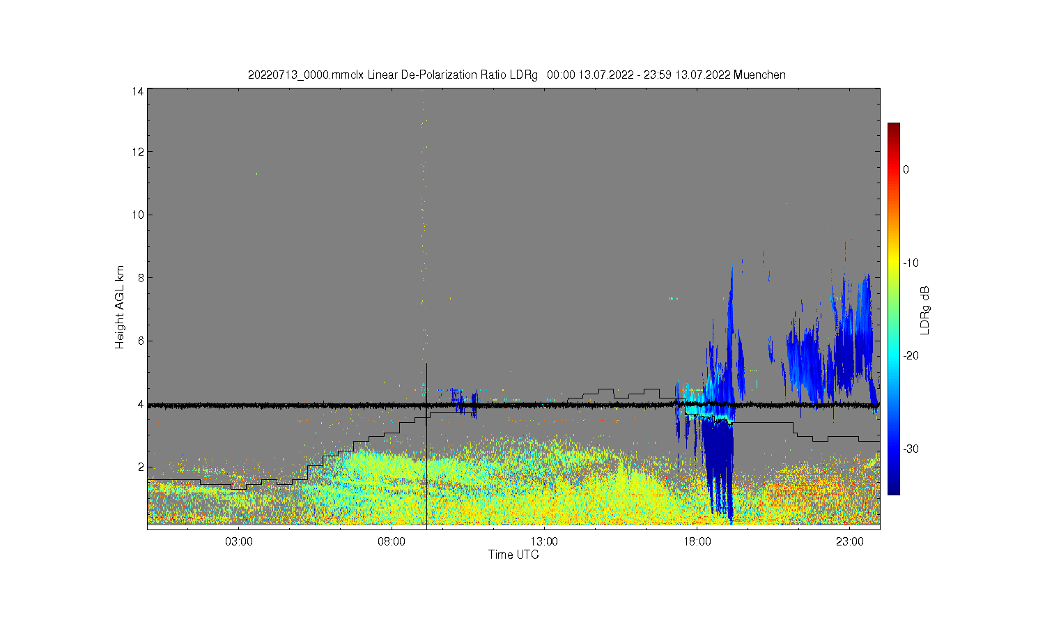Click the plot title text

[516, 75]
